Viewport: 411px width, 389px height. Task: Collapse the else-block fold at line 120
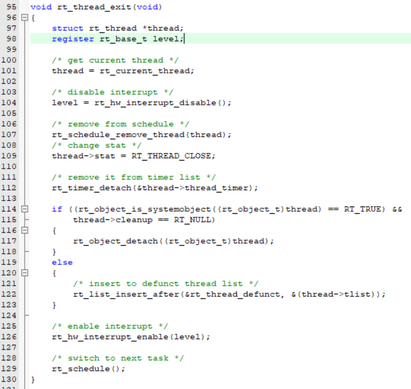25,273
